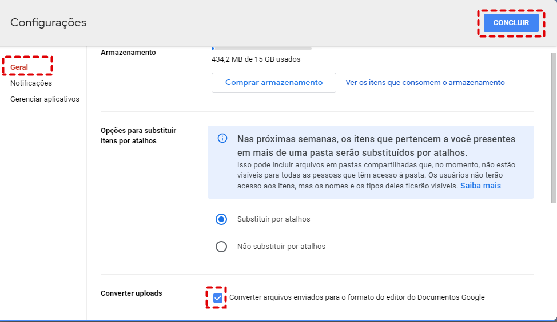This screenshot has height=322, width=557.
Task: Click the blue info icon in the notice
Action: [222, 139]
